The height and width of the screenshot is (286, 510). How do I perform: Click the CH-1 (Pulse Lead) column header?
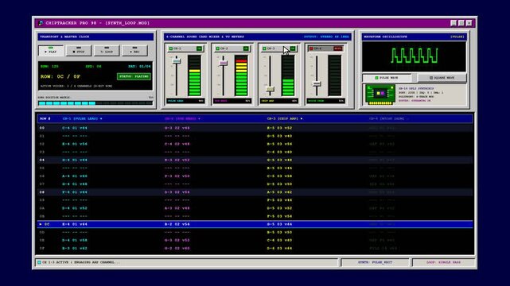point(82,119)
